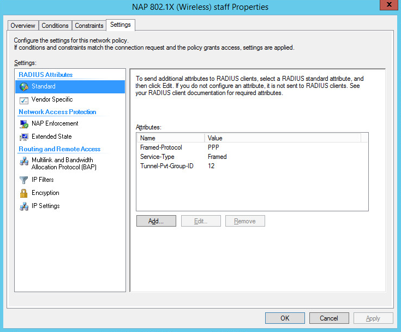Select the Settings tab
The image size is (401, 332).
(x=121, y=25)
